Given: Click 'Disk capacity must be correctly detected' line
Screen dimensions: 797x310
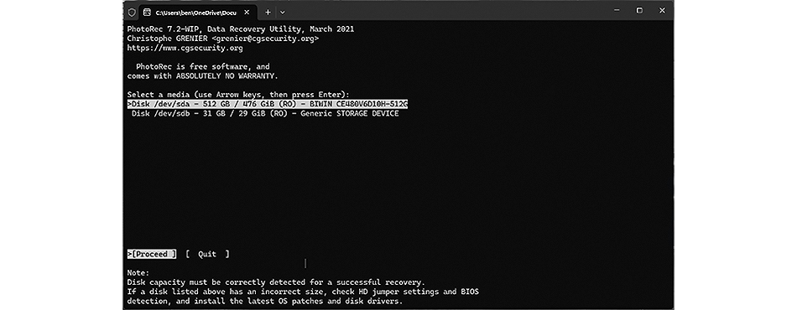Looking at the screenshot, I should pos(276,282).
